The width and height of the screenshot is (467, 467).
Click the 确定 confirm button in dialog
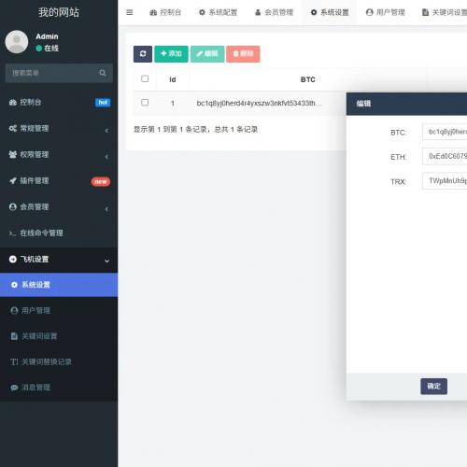point(433,387)
